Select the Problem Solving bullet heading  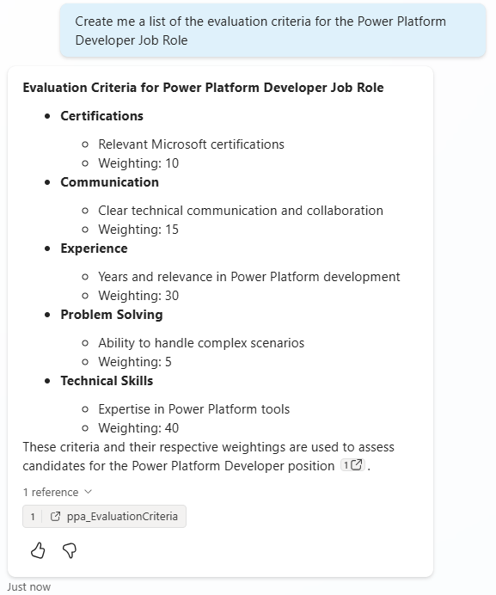point(112,315)
